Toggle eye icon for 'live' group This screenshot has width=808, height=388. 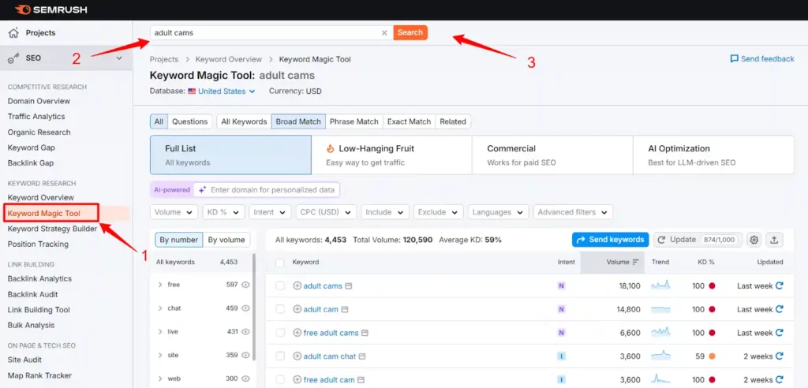(x=246, y=332)
